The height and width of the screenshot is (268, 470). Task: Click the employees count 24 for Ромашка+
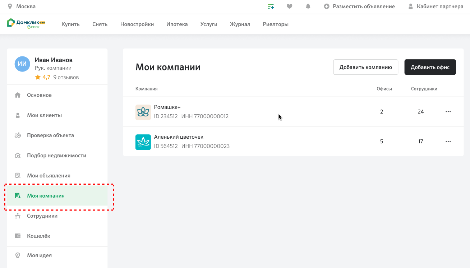(x=421, y=112)
